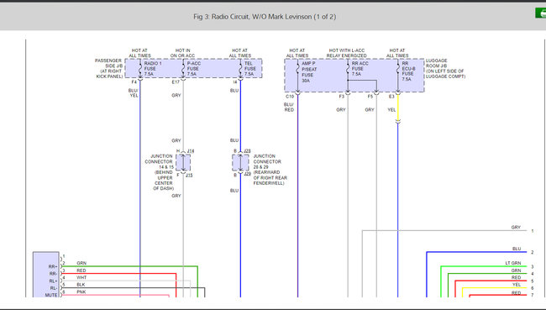
Task: Click the 'PNK' wire label
Action: pyautogui.click(x=81, y=292)
